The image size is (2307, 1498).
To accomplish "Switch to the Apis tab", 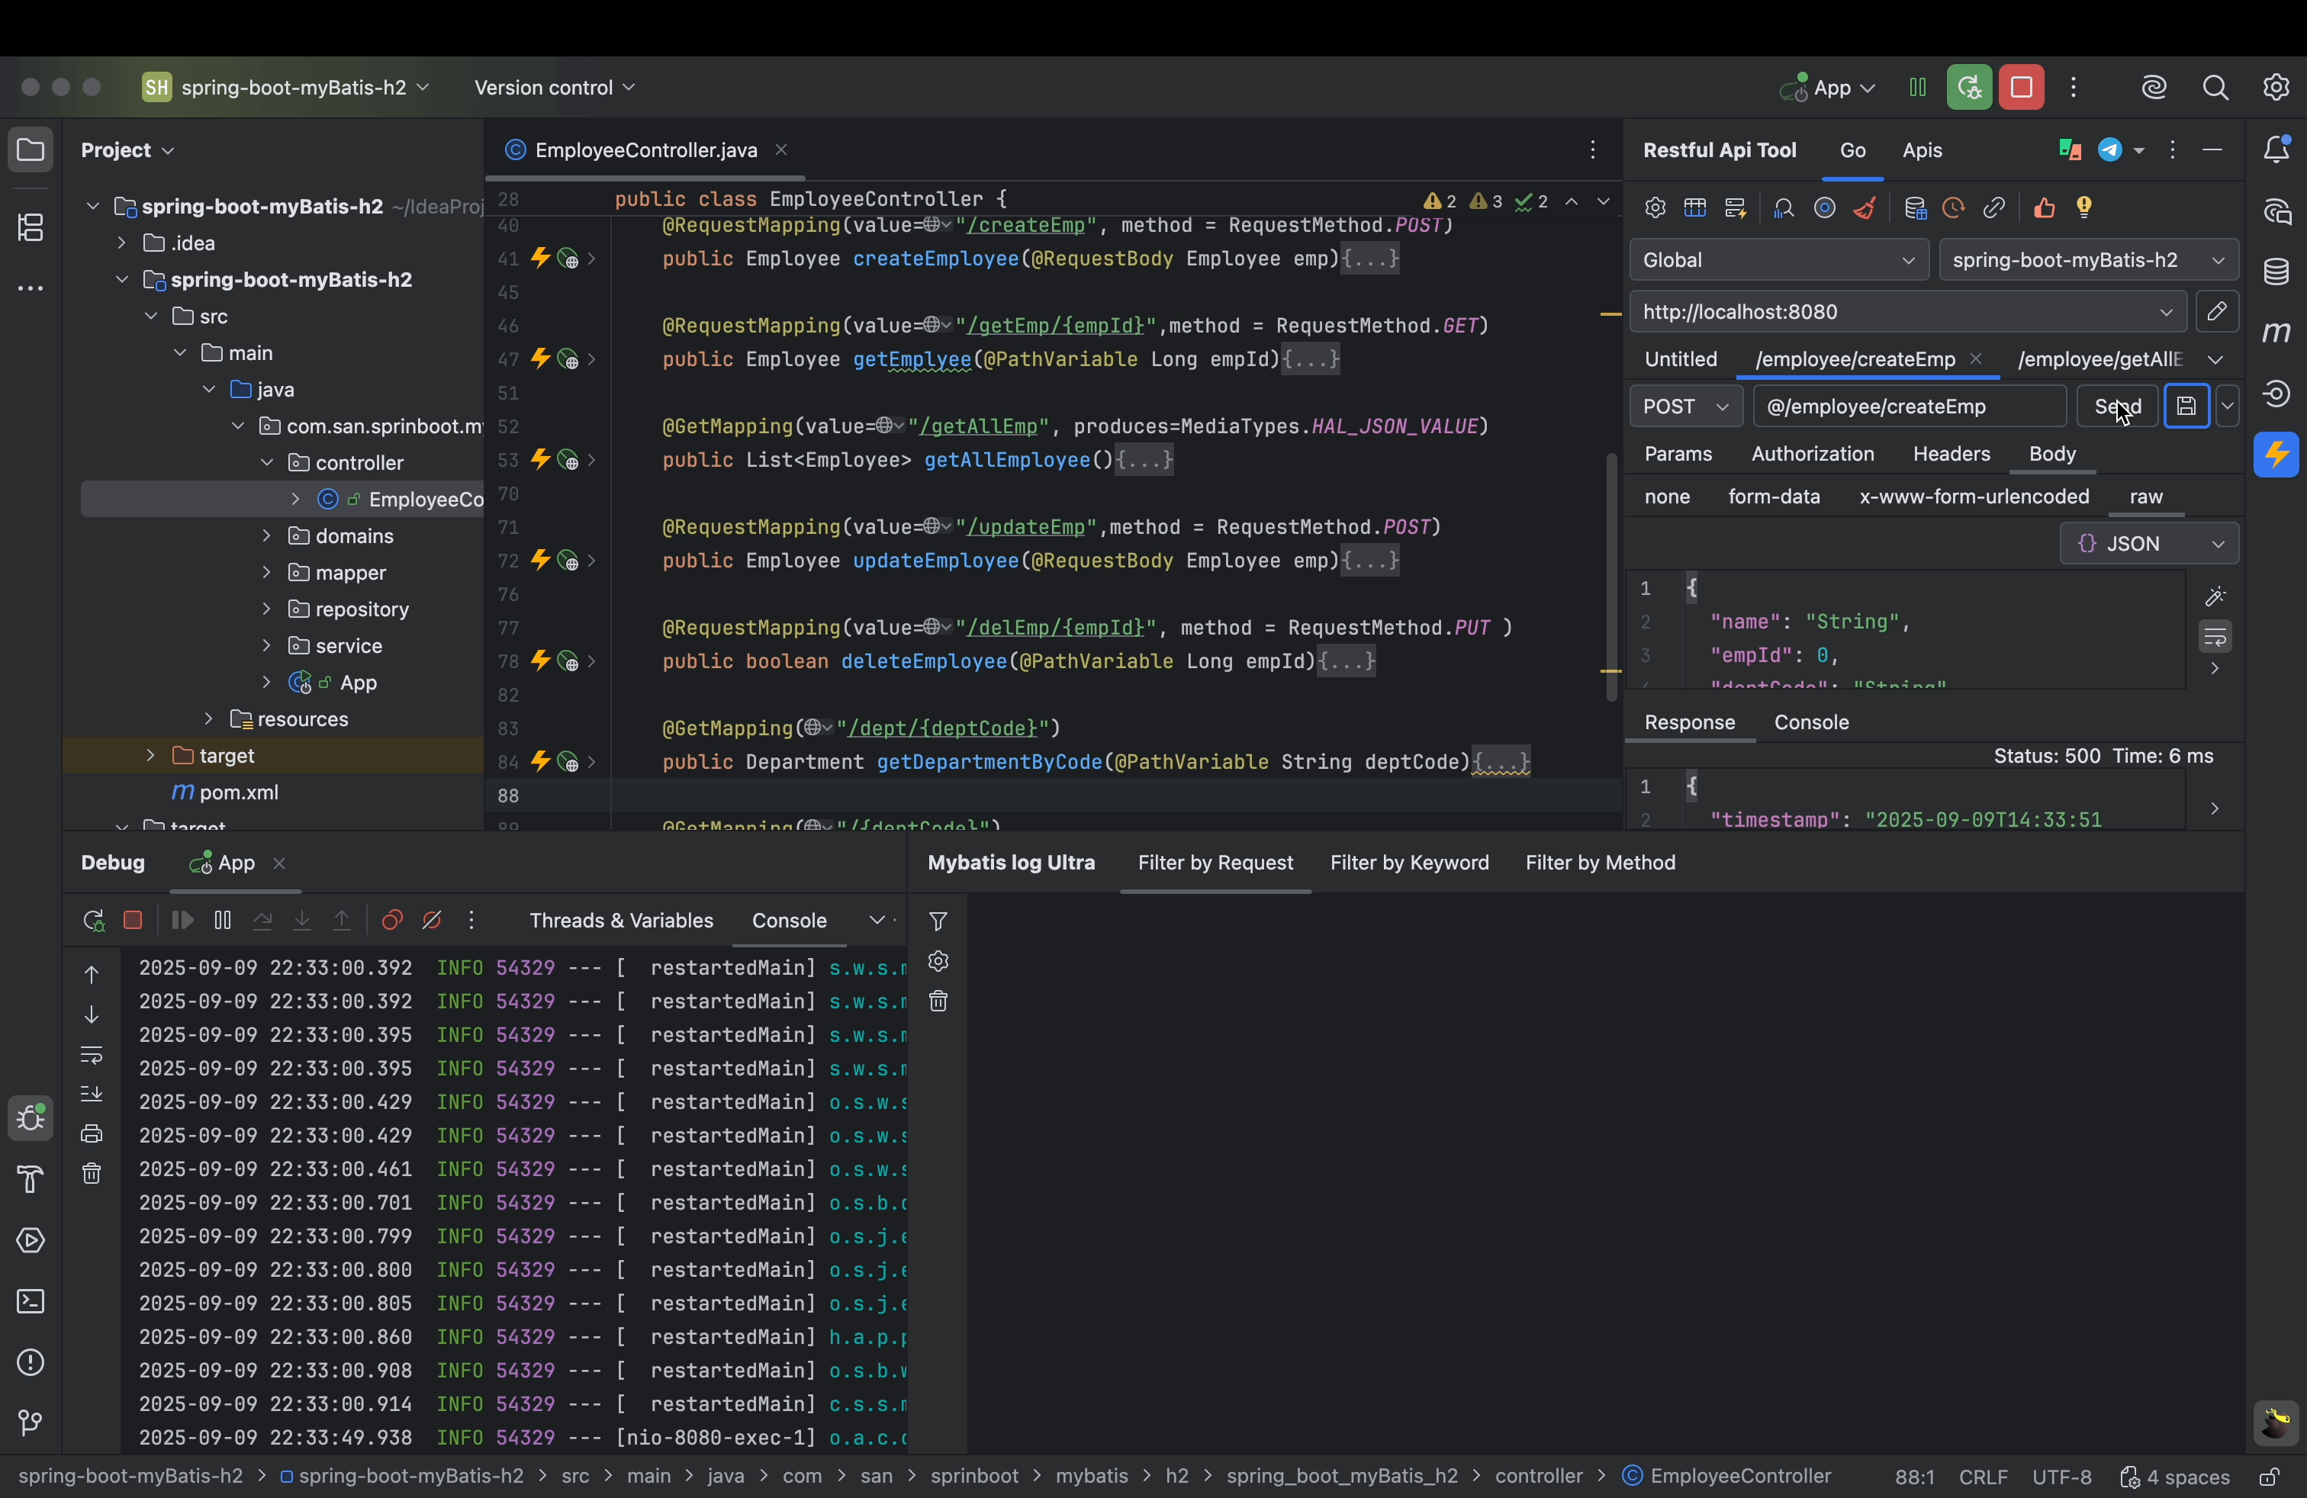I will coord(1921,151).
